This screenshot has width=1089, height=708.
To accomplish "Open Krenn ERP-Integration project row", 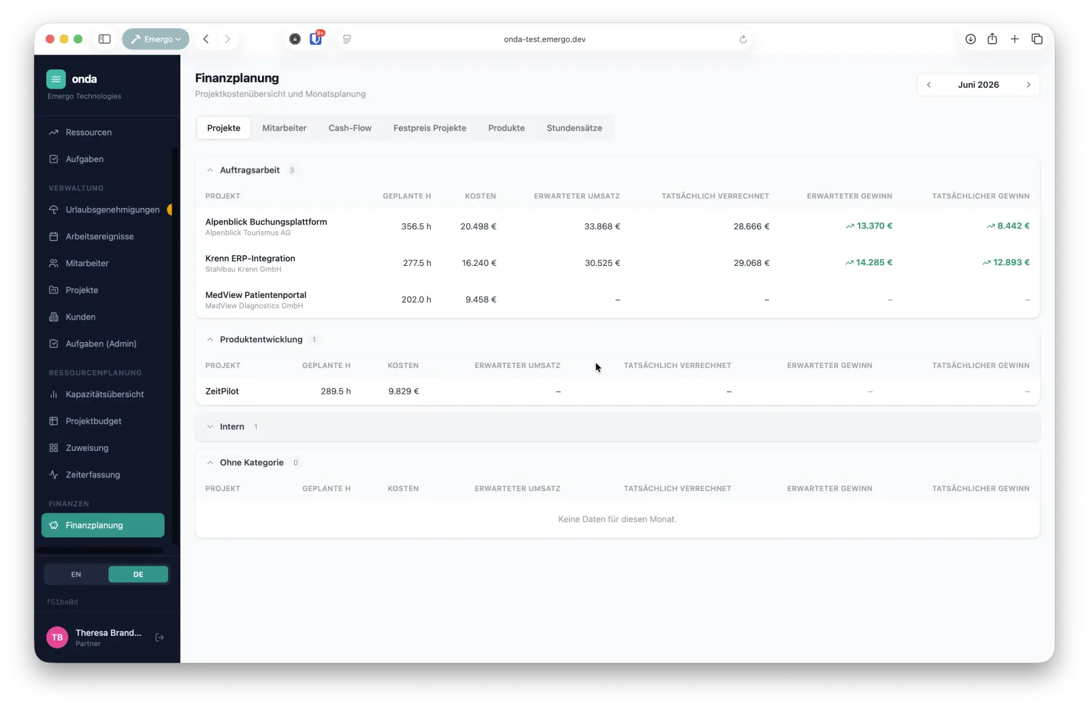I will pyautogui.click(x=617, y=263).
